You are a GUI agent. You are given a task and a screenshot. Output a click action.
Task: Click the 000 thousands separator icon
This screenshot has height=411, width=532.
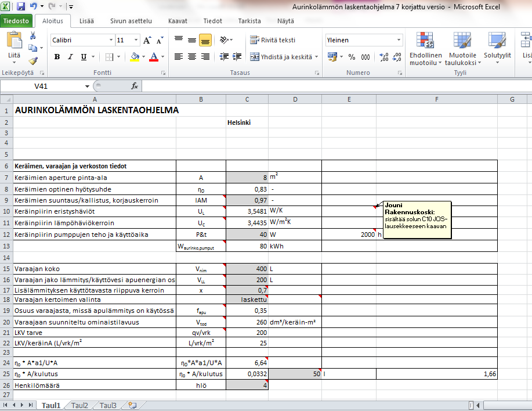(365, 57)
